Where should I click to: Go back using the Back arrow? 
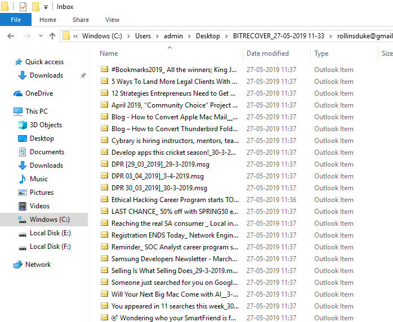(11, 36)
